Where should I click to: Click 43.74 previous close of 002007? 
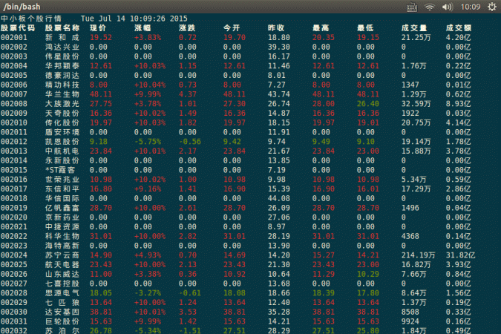point(279,94)
